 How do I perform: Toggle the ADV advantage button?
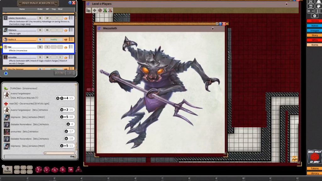17,167
